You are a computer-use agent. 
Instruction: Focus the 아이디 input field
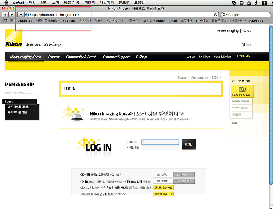160,142
